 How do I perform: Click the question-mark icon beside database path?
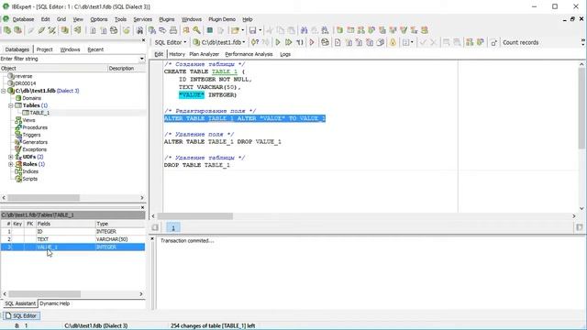coord(255,43)
